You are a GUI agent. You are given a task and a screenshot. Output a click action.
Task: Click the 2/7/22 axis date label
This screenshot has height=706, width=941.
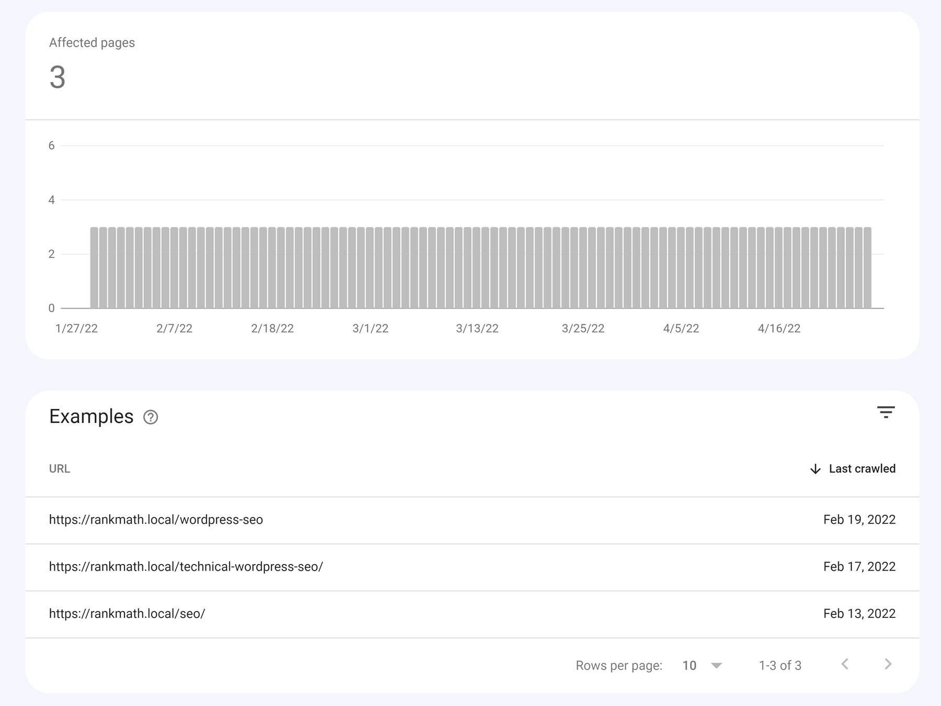pyautogui.click(x=174, y=328)
